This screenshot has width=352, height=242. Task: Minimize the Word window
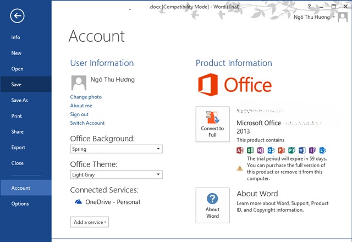click(x=321, y=7)
